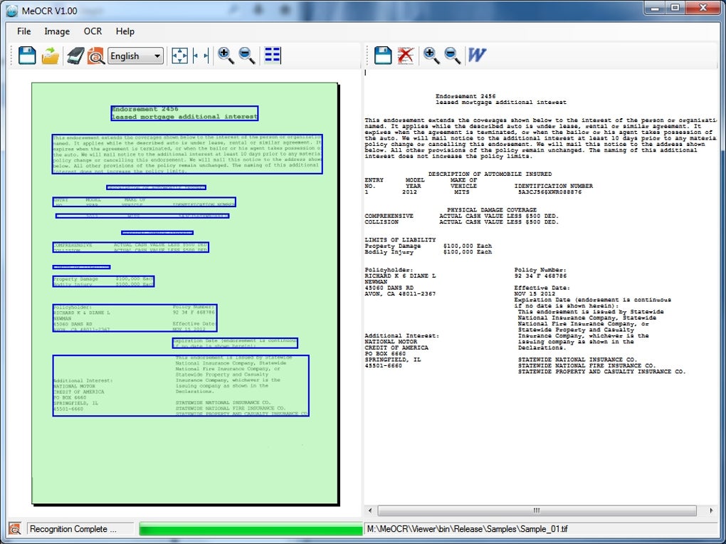Select the 'Endorsement 2456' title zone in image
The width and height of the screenshot is (726, 544).
(184, 113)
